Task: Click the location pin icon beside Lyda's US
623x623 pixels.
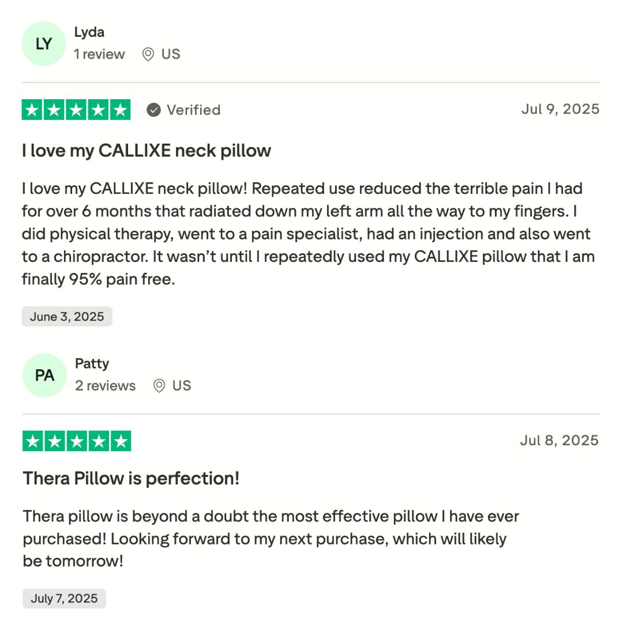Action: (148, 54)
